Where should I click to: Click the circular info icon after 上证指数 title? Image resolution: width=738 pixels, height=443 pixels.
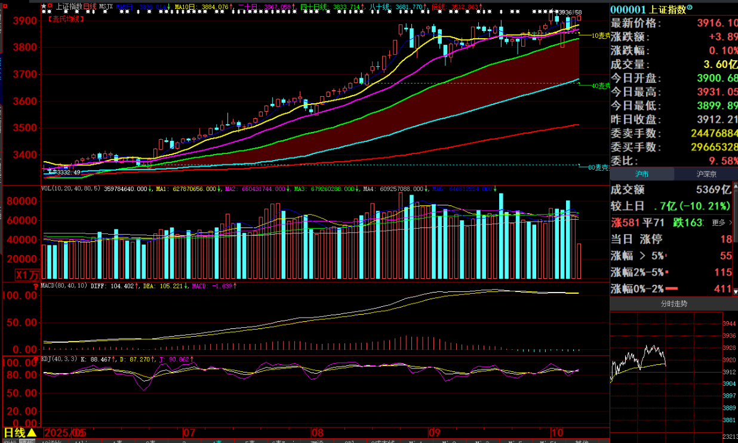(690, 8)
